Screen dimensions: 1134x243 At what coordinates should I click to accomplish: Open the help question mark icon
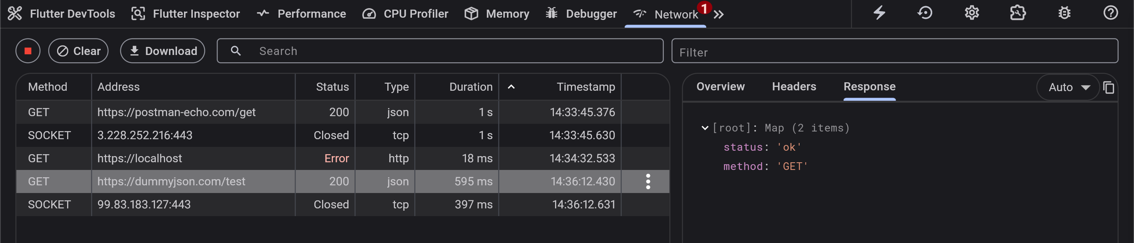1110,13
